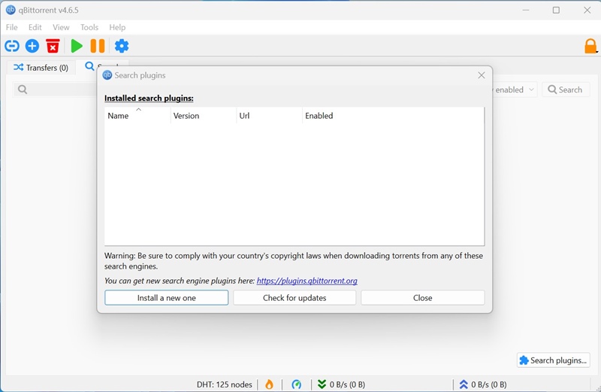
Task: Open the Tools menu
Action: [x=89, y=27]
